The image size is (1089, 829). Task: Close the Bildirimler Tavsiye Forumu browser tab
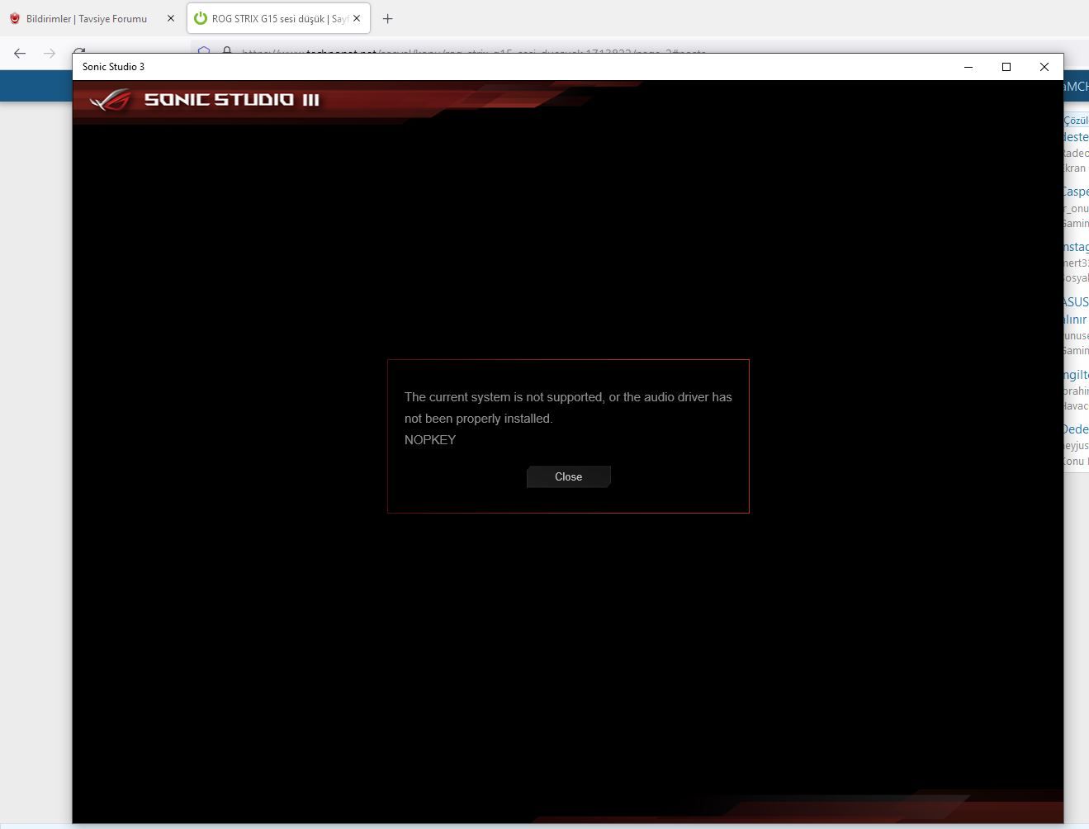(171, 18)
